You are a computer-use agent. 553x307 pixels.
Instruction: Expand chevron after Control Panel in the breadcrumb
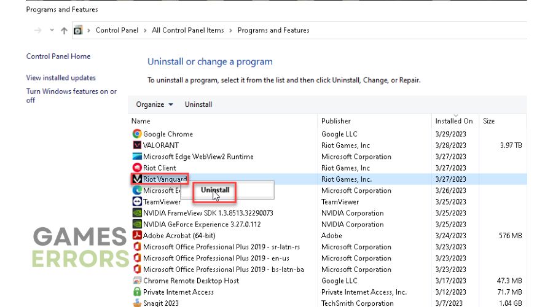click(145, 31)
